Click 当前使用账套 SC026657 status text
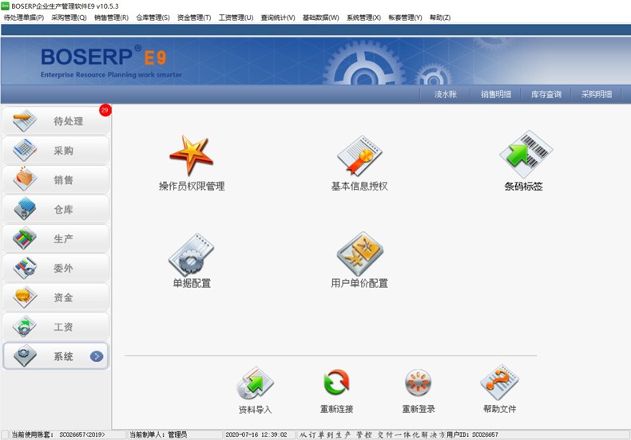This screenshot has width=631, height=440. coord(58,434)
